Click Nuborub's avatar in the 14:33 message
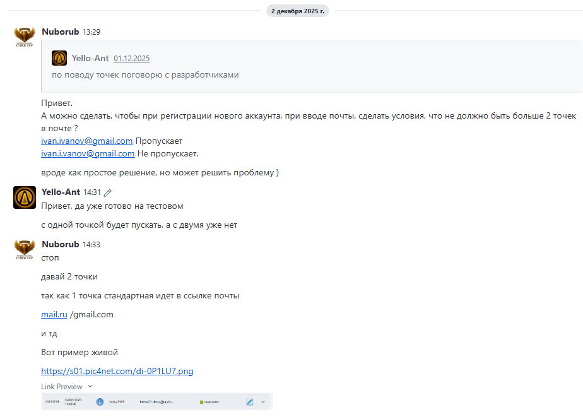Screen dimensions: 583x417 pos(25,249)
